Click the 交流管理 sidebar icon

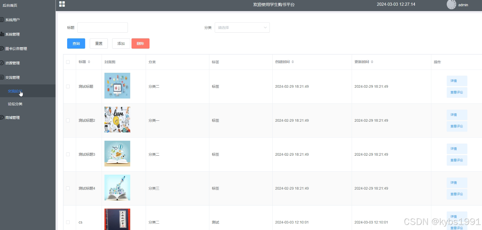2,77
